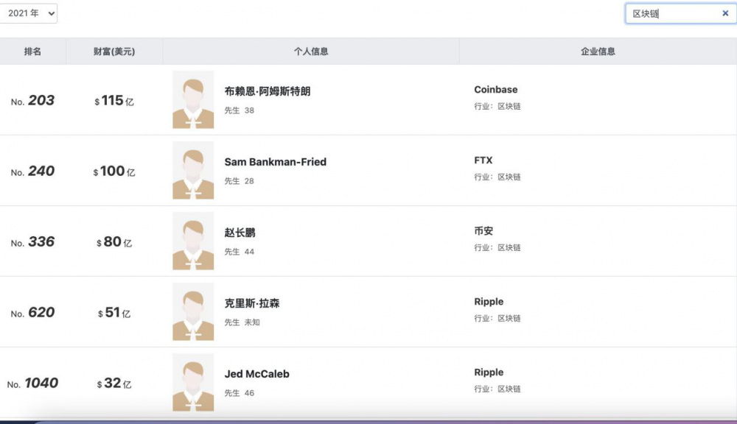The width and height of the screenshot is (737, 424).
Task: Click avatar of Sam Bankman-Fried
Action: 193,170
